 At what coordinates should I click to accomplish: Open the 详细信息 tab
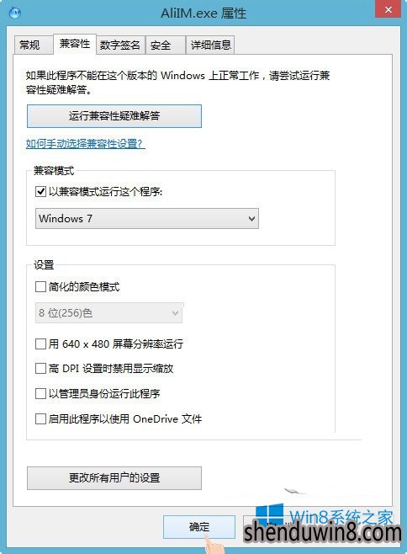click(210, 45)
